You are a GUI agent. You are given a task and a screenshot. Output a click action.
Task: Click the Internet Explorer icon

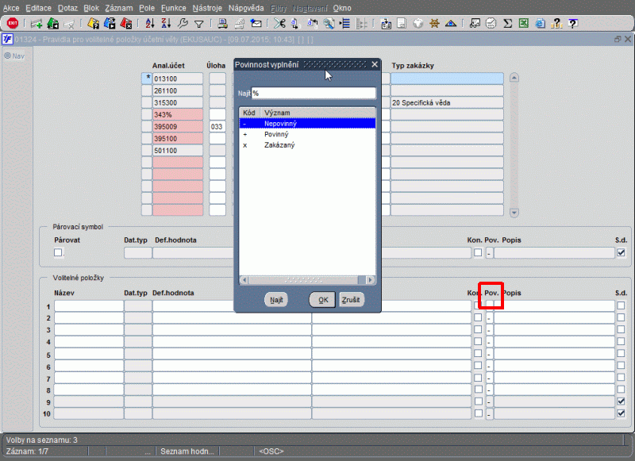click(540, 24)
